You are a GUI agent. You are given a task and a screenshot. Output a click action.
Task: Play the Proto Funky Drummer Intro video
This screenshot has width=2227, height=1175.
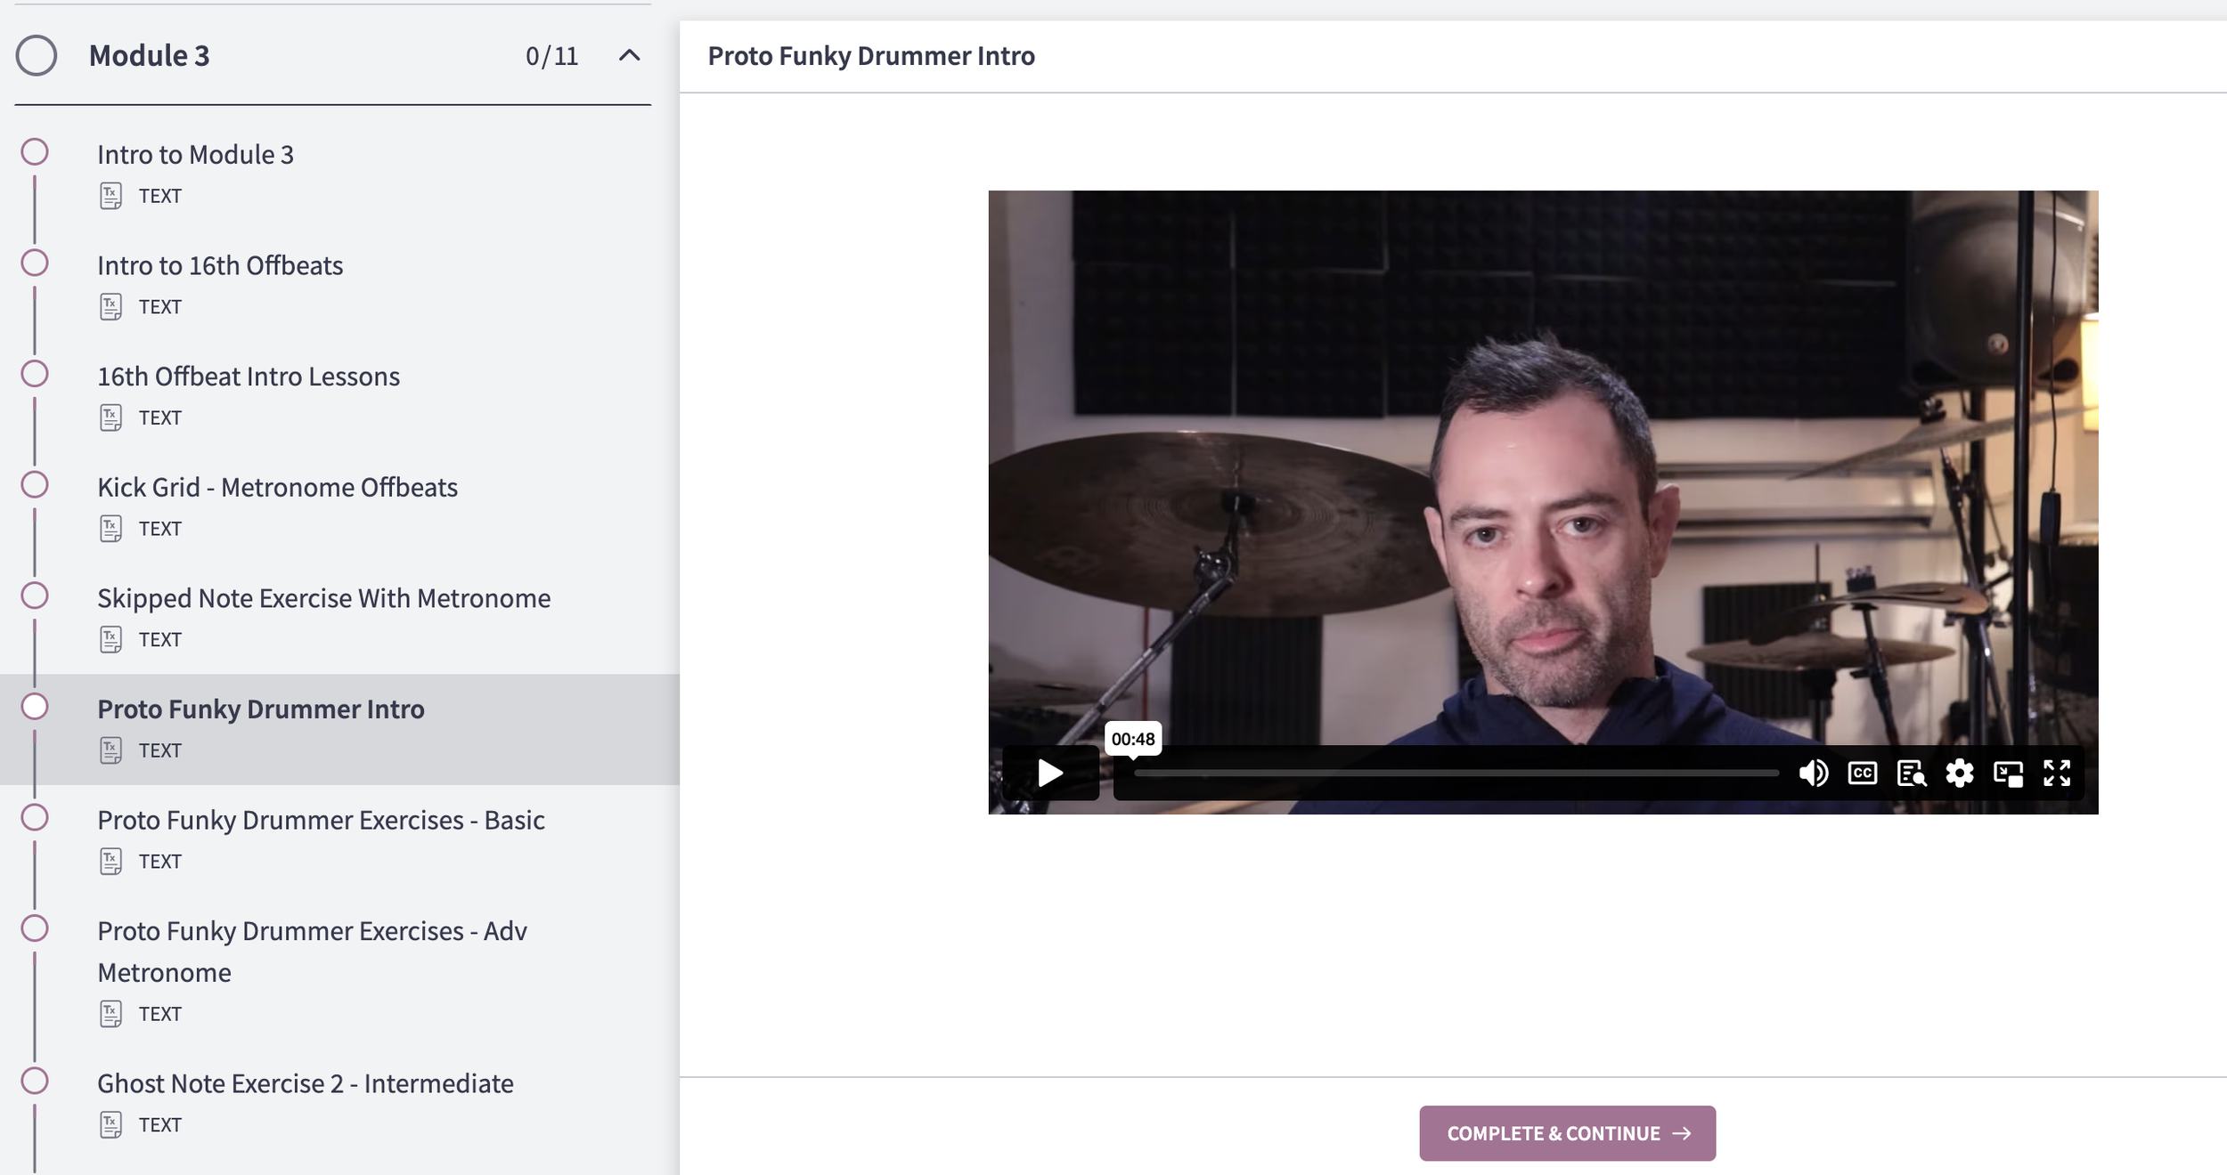(x=1050, y=773)
